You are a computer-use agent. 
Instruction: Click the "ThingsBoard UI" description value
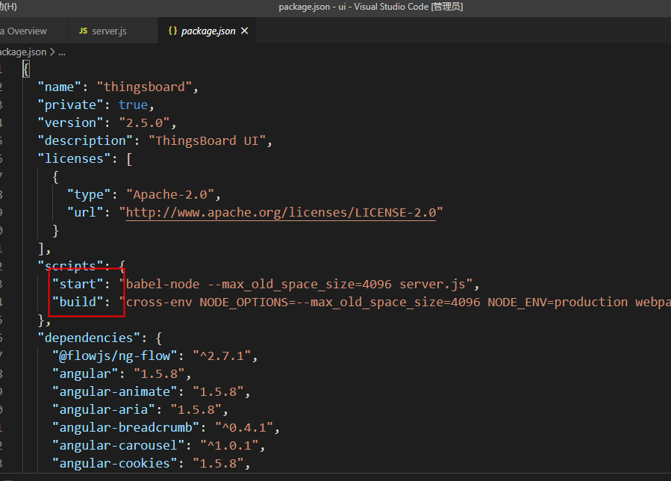click(x=207, y=141)
